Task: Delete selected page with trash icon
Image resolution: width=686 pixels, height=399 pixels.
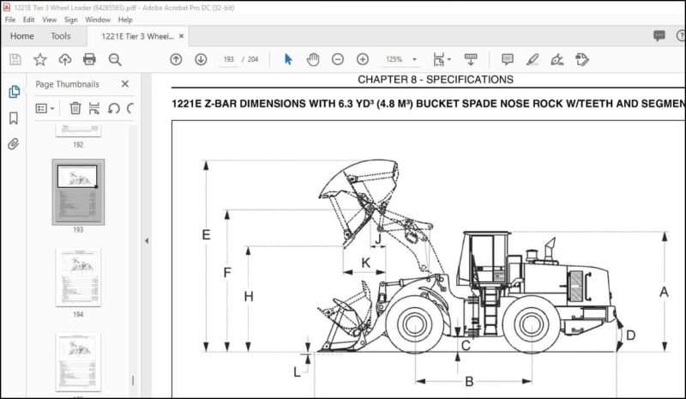Action: (75, 108)
